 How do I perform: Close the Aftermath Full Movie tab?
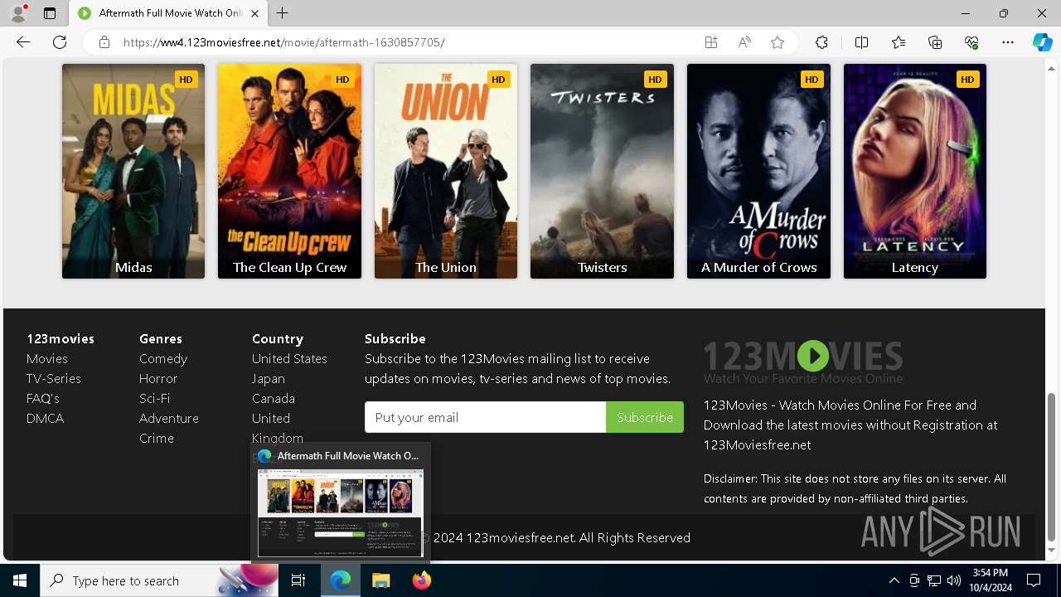click(255, 13)
